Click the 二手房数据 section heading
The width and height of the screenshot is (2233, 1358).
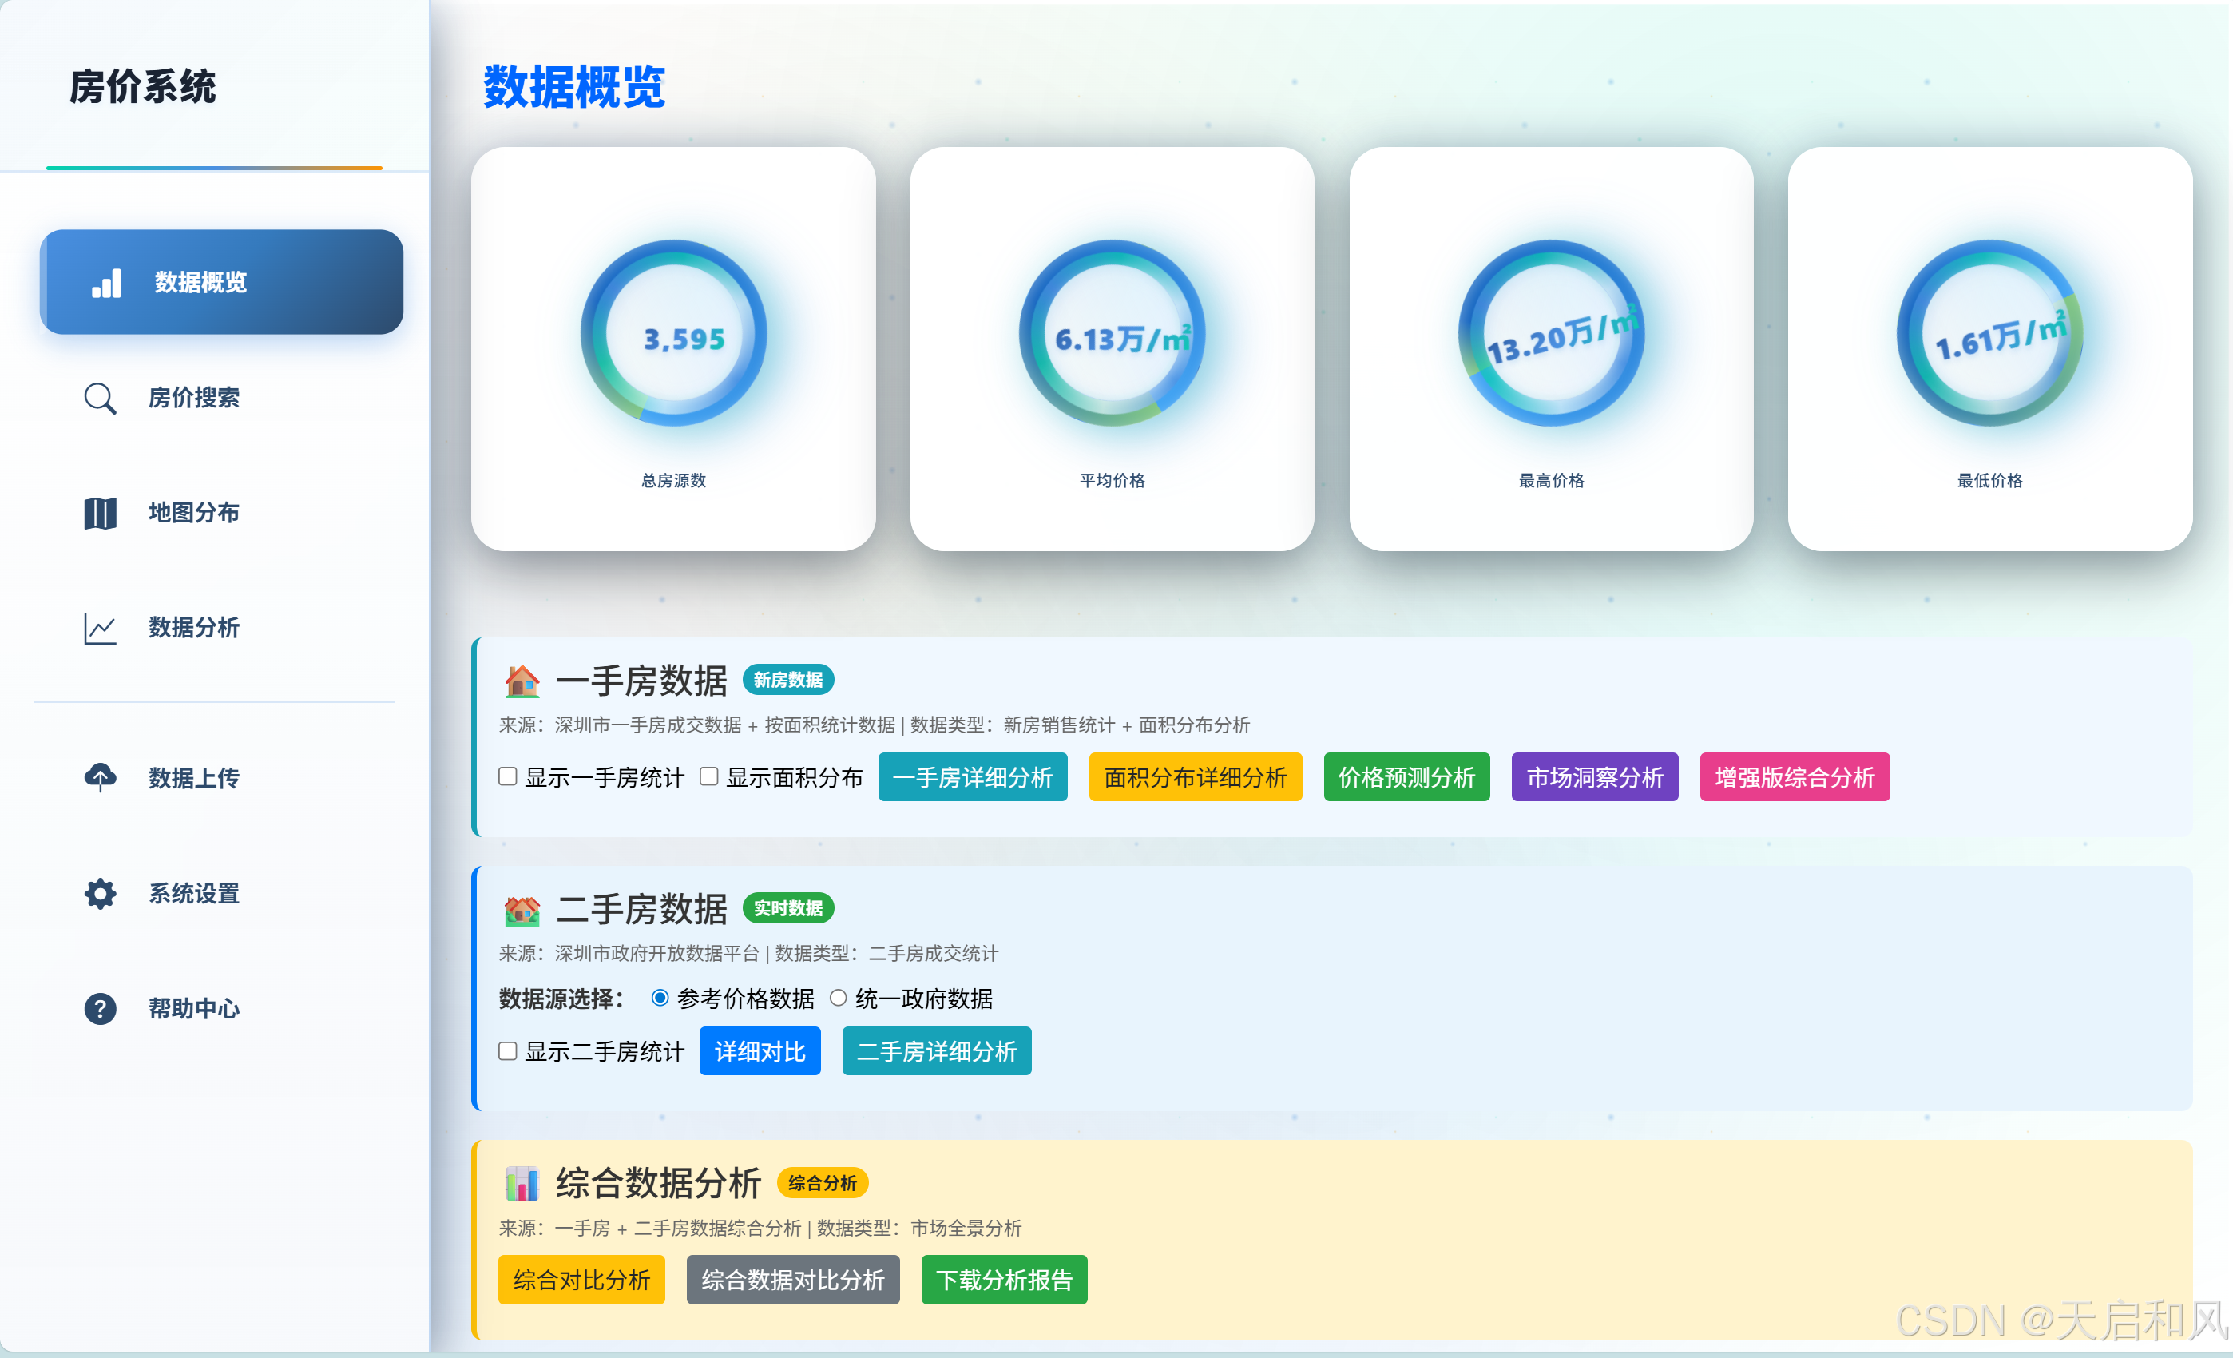tap(641, 909)
